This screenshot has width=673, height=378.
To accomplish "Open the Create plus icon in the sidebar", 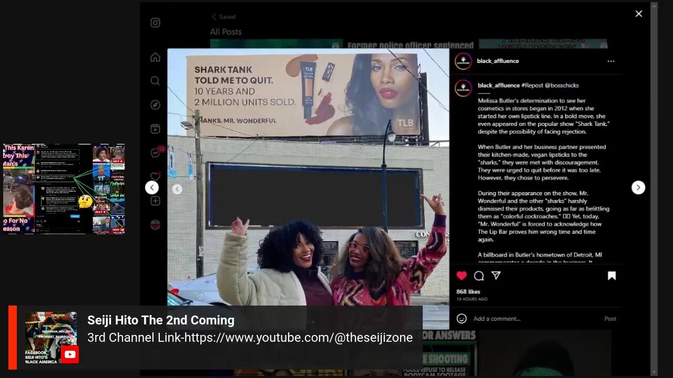I will click(x=155, y=201).
